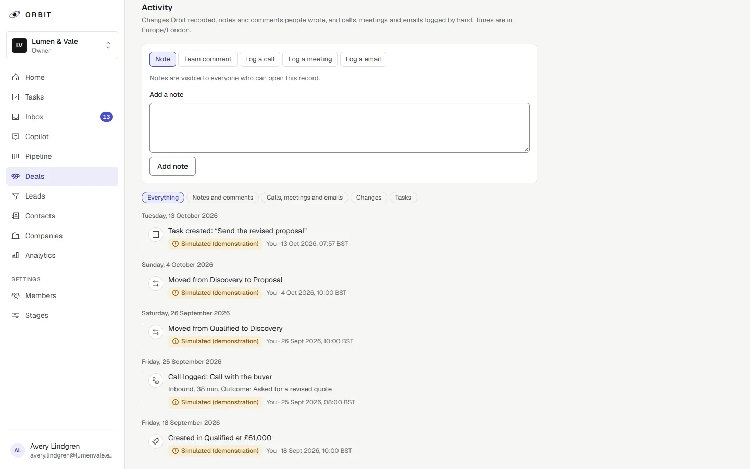Click the Contacts icon in sidebar
750x469 pixels.
click(16, 216)
